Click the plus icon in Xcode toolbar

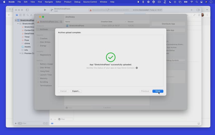coord(192,10)
